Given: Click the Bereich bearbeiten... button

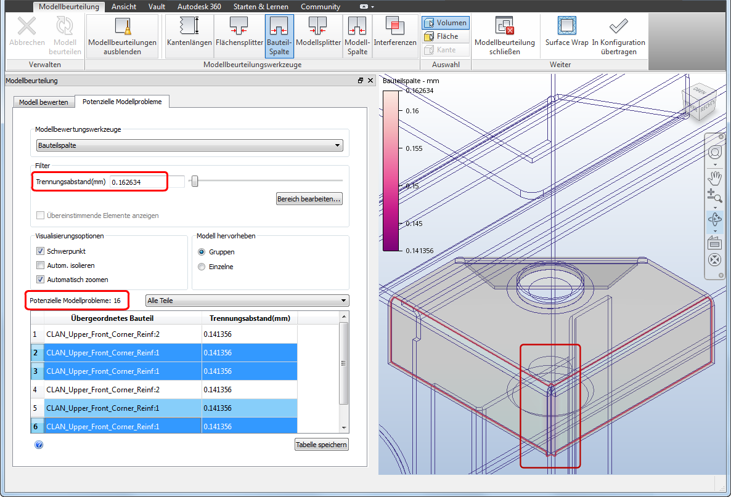Looking at the screenshot, I should [x=309, y=199].
